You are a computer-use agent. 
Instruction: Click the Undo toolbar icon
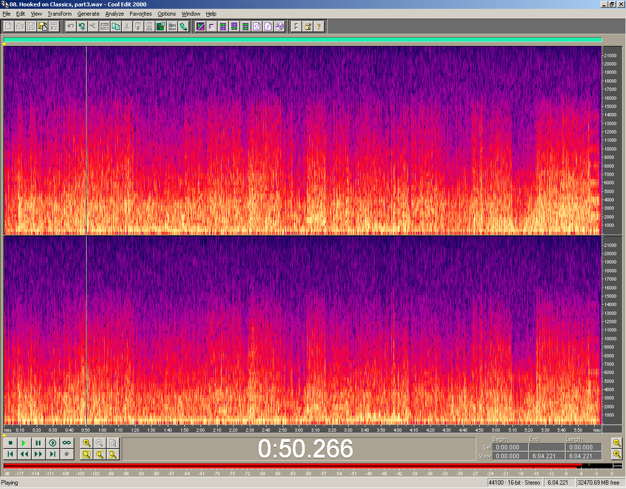coord(71,26)
